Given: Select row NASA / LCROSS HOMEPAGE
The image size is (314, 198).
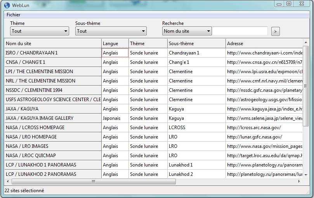Looking at the screenshot, I should point(53,127).
